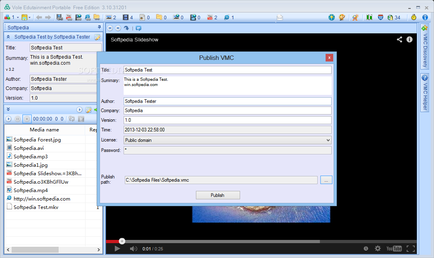434x258 pixels.
Task: Select the YouTube counter showing 2
Action: pos(212,17)
